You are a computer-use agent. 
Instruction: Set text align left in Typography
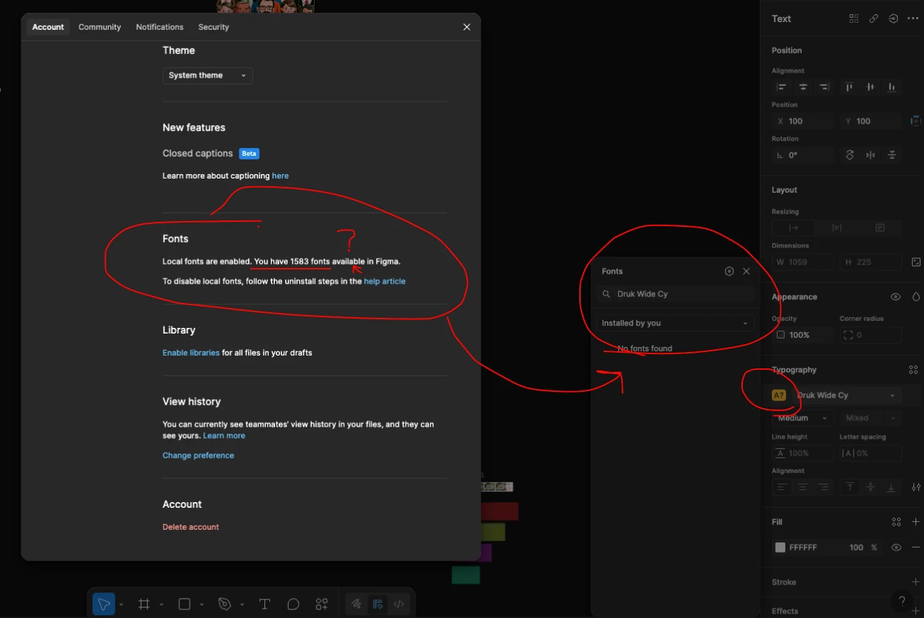(782, 487)
